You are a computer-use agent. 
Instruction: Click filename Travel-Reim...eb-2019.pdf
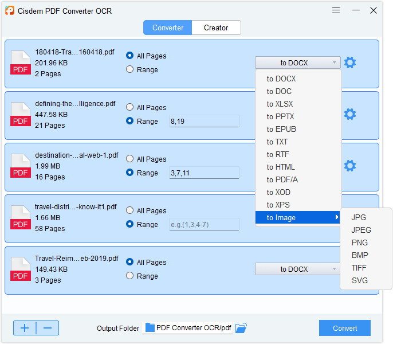tap(76, 259)
